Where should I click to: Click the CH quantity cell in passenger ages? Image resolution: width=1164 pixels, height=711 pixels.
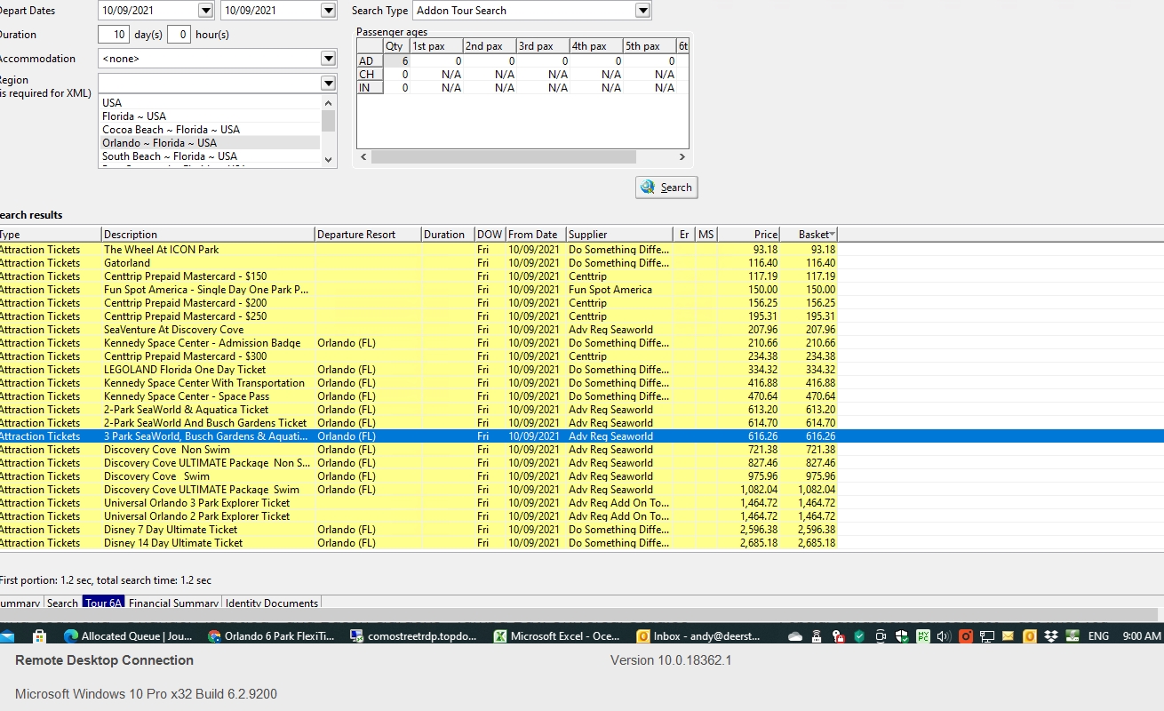tap(396, 75)
